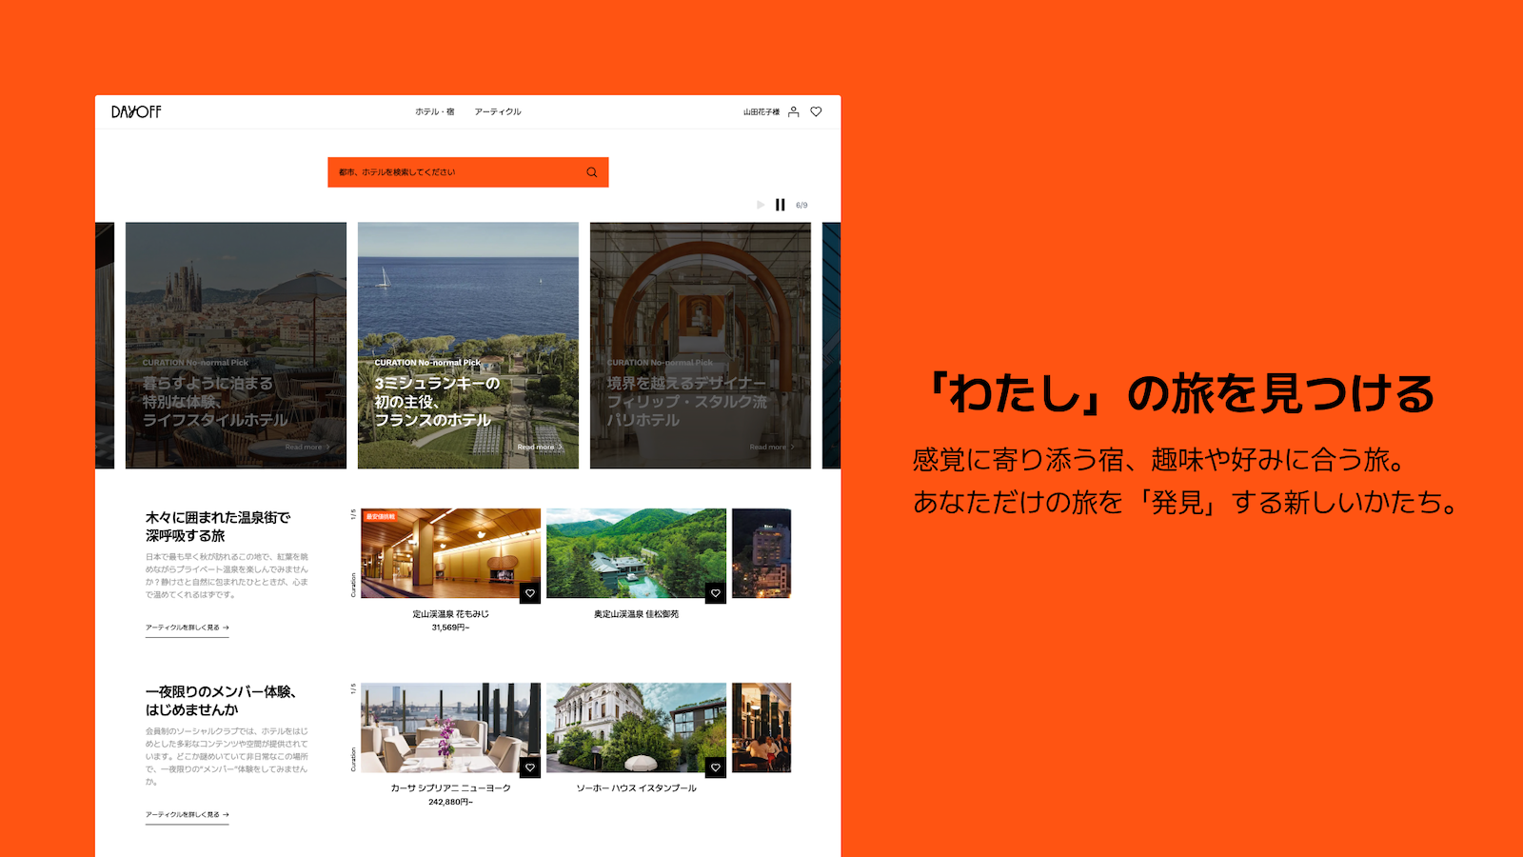Open favorites via header heart icon
This screenshot has width=1523, height=857.
coord(816,112)
